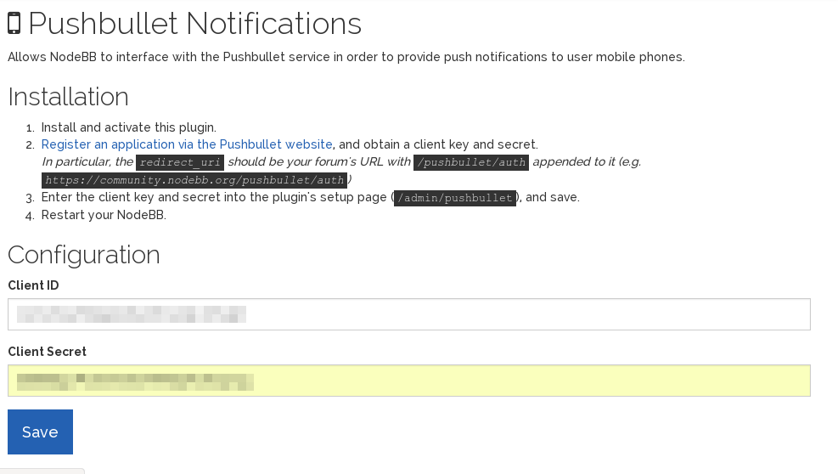Click the Client ID label
The width and height of the screenshot is (838, 474).
[33, 285]
